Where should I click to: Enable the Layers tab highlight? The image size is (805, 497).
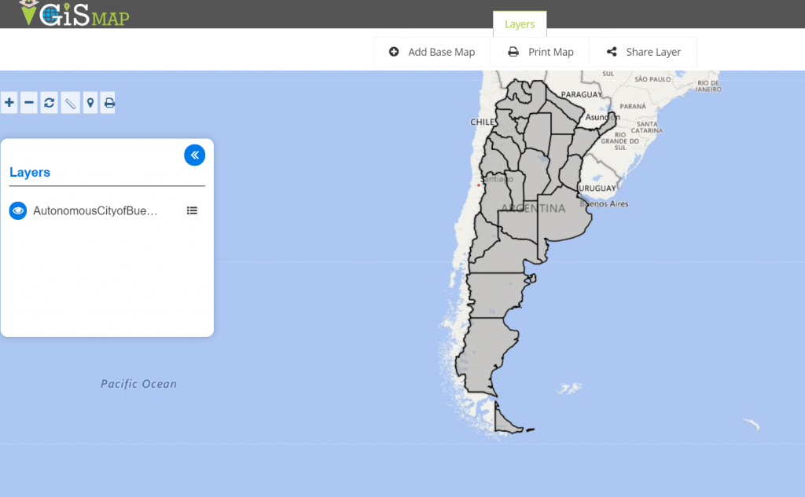coord(520,24)
